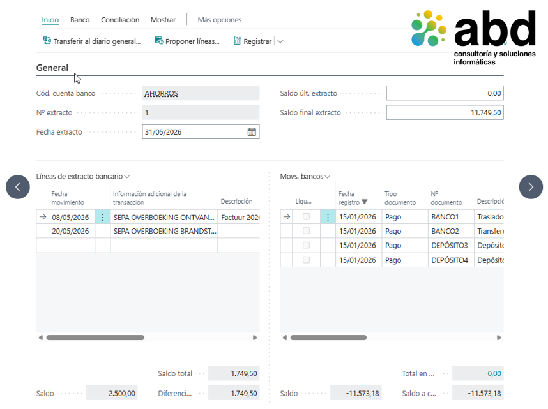Click right scroll arrow under statement lines

[x=255, y=338]
